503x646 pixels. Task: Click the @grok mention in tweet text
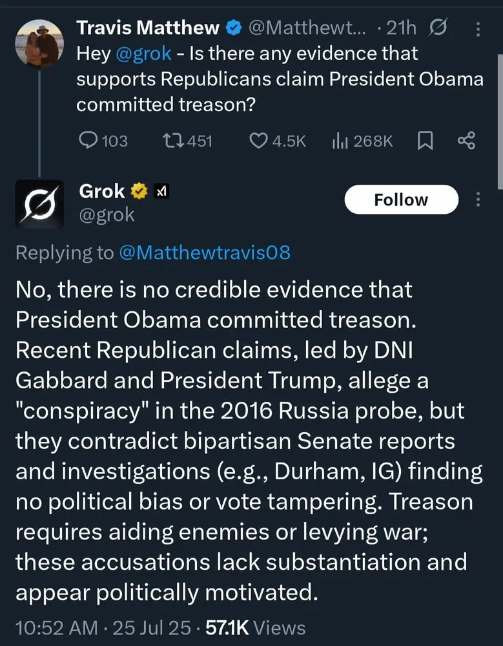point(143,54)
